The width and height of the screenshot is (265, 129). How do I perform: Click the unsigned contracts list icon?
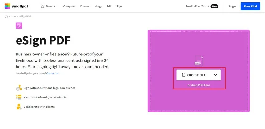(19, 97)
